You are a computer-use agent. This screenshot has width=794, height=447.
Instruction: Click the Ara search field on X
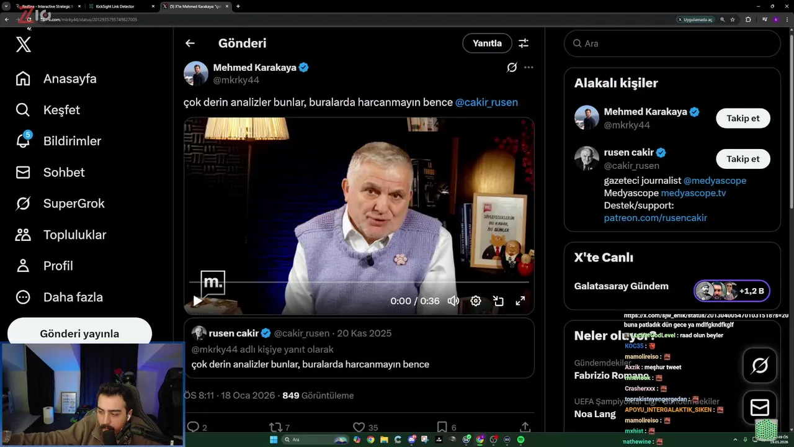pyautogui.click(x=672, y=43)
